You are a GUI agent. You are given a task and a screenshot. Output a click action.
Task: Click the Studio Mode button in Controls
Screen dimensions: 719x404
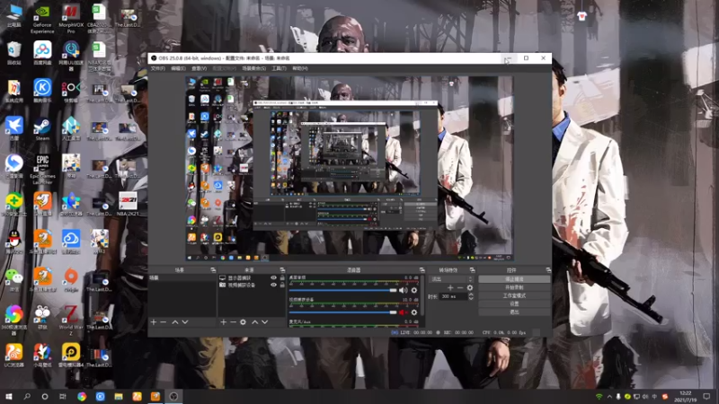tap(514, 295)
